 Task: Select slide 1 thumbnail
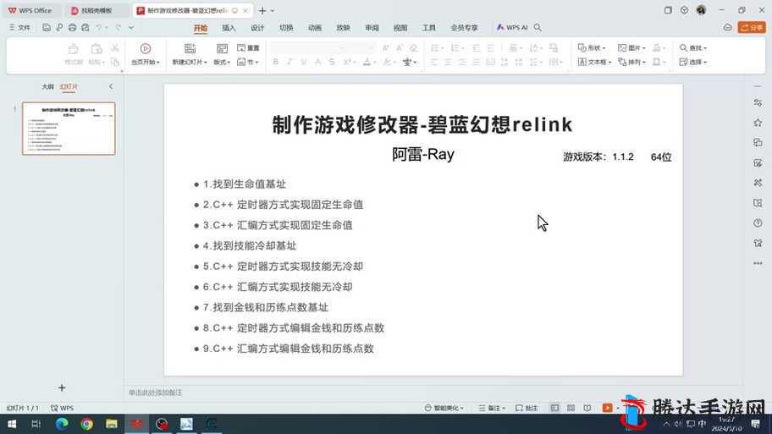coord(69,129)
